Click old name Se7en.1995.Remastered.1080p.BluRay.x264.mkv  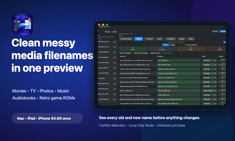click(135, 95)
